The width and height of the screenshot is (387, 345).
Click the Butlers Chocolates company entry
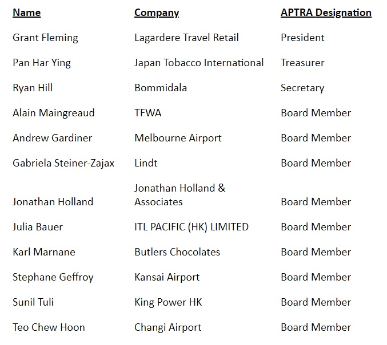click(x=177, y=252)
